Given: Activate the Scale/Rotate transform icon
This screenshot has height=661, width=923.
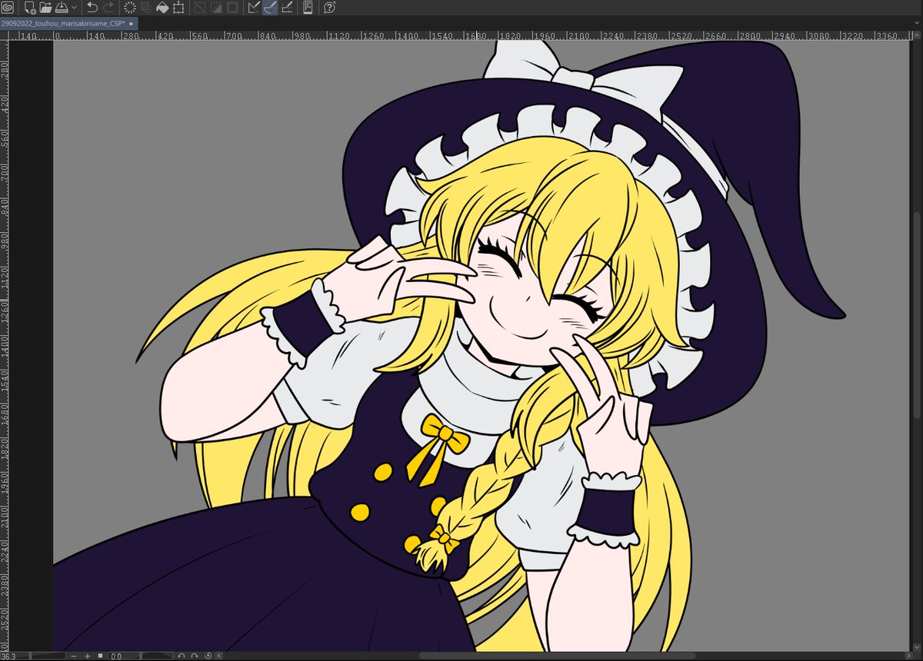Looking at the screenshot, I should coord(178,8).
